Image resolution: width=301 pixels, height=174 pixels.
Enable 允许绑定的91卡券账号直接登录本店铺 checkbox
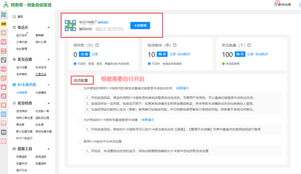click(x=80, y=120)
